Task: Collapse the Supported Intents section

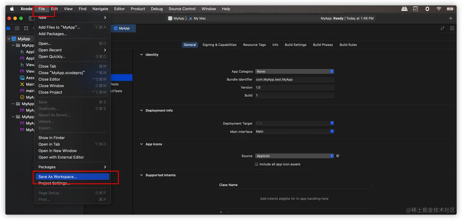Action: pos(141,175)
